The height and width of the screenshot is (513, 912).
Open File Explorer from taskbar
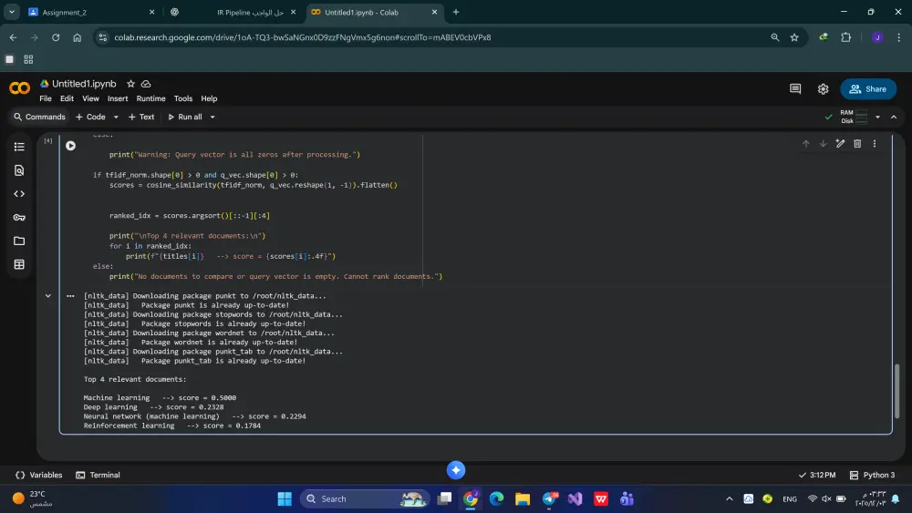coord(523,498)
